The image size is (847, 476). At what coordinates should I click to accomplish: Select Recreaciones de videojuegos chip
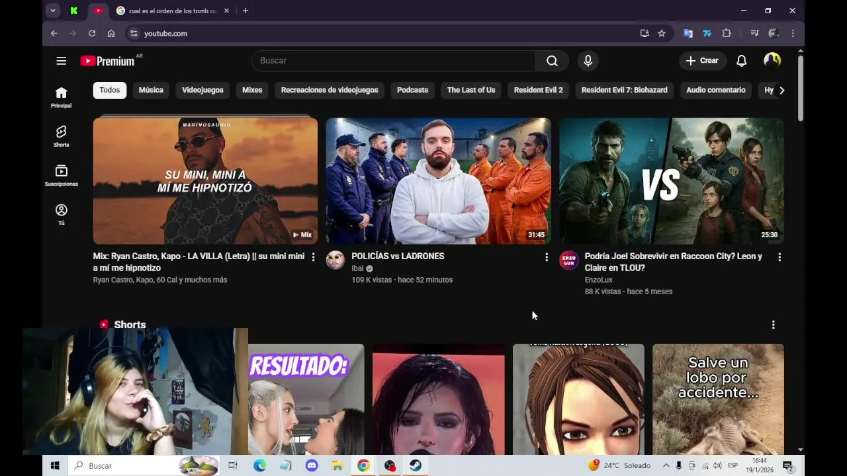tap(330, 90)
